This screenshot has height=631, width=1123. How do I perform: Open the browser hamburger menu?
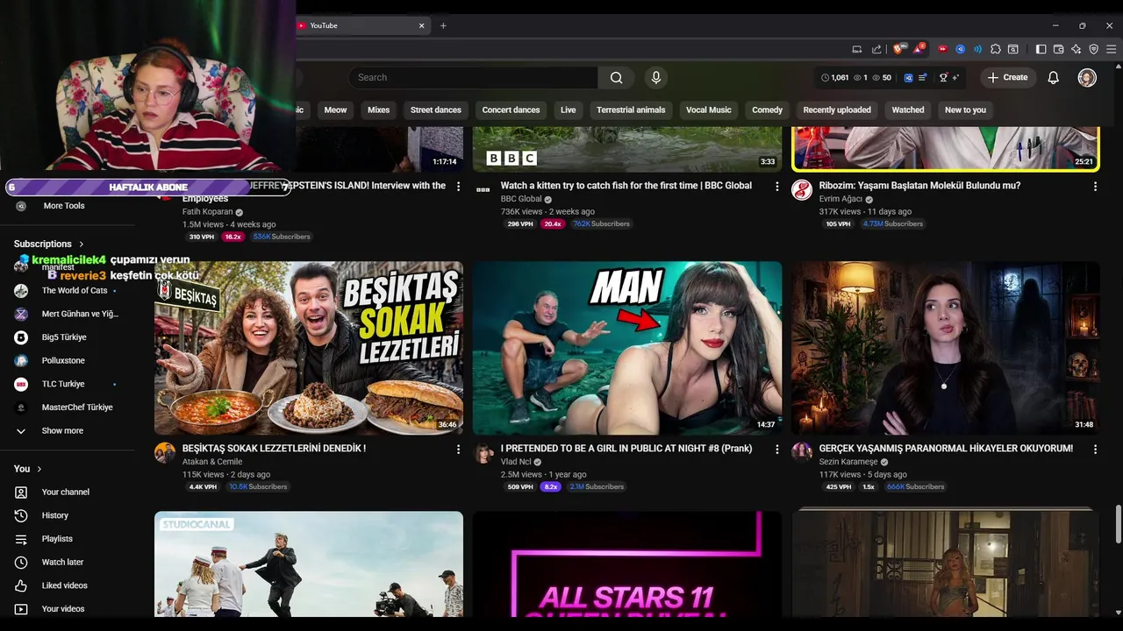(1111, 49)
